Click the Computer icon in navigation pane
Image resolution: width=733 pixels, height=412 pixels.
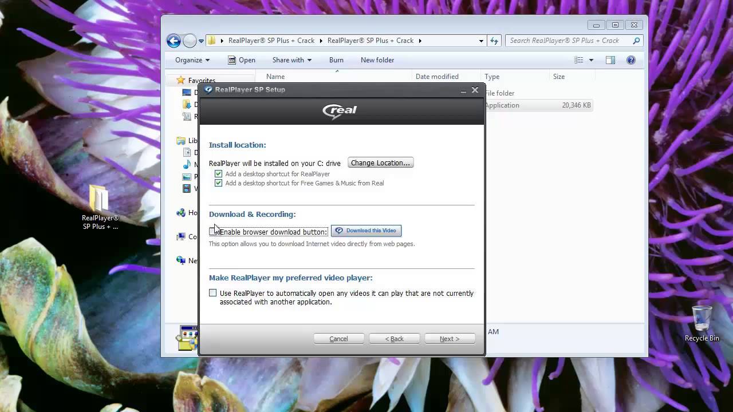(x=182, y=236)
